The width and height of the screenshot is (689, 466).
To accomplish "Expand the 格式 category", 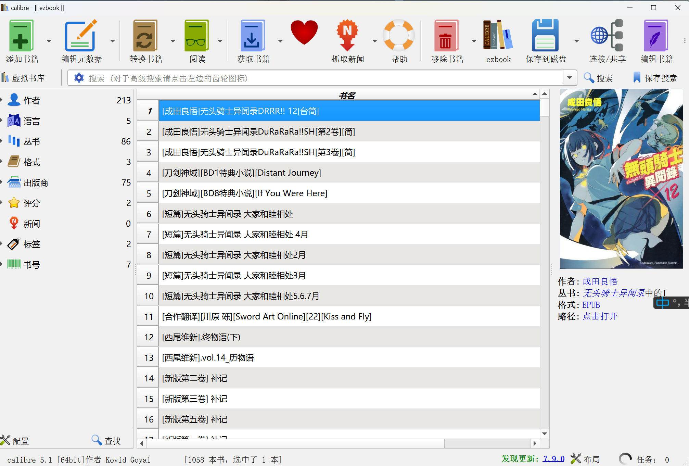I will [1, 162].
